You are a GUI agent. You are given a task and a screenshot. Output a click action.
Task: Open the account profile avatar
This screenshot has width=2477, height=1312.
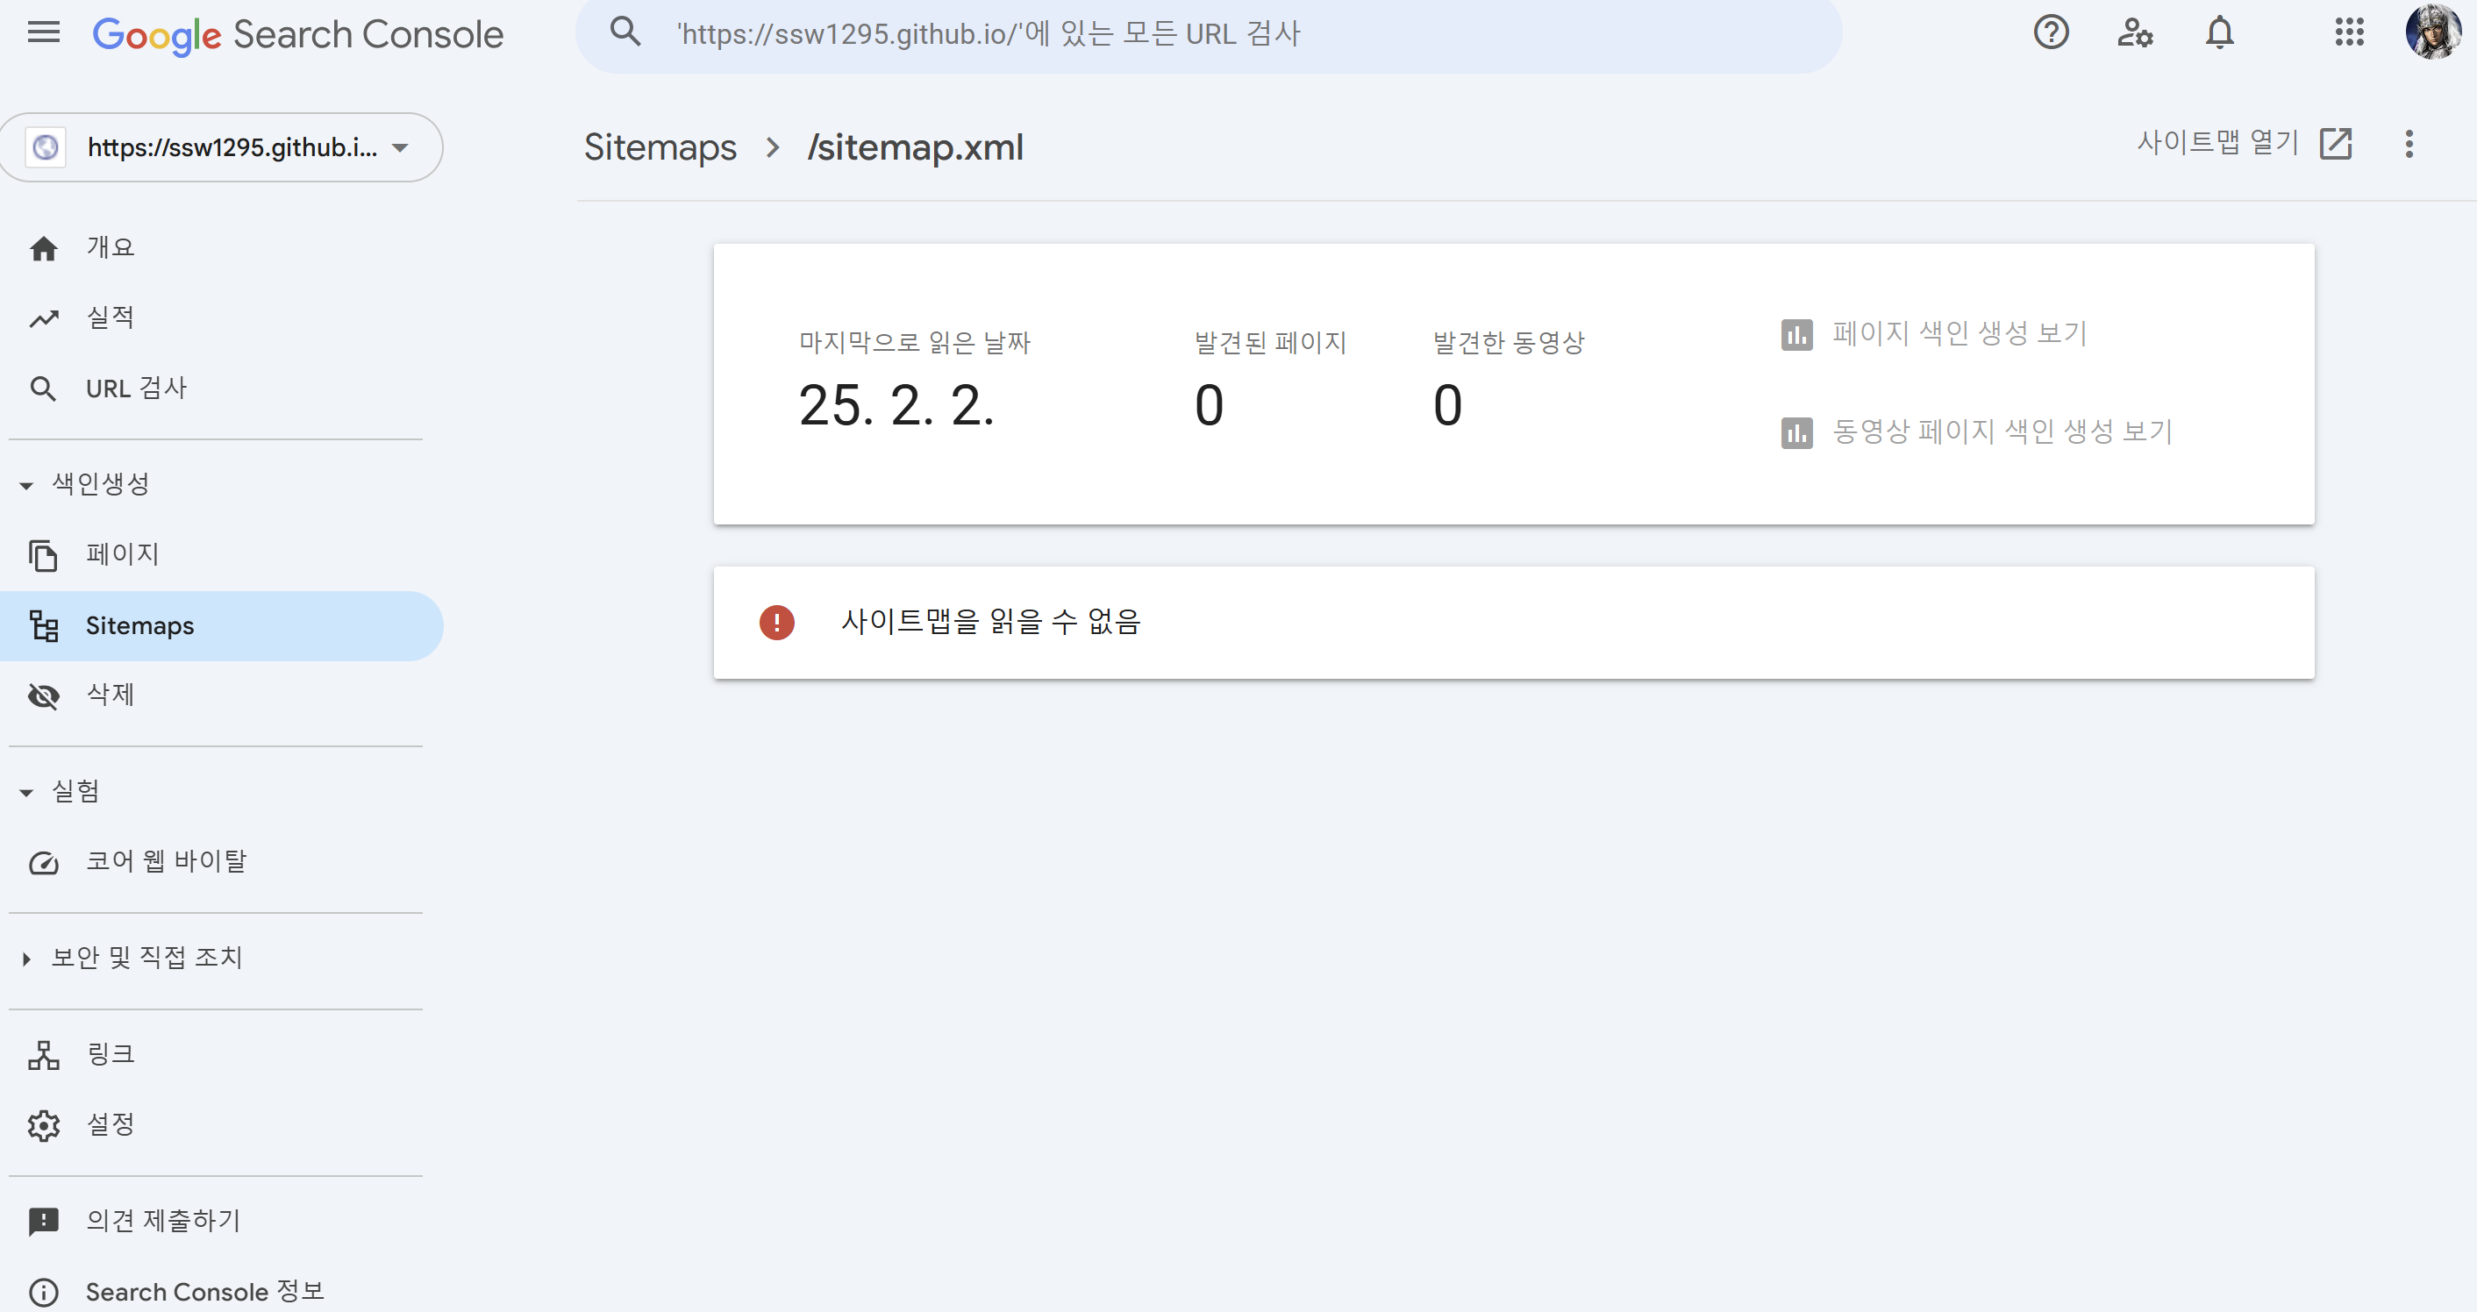[x=2434, y=32]
